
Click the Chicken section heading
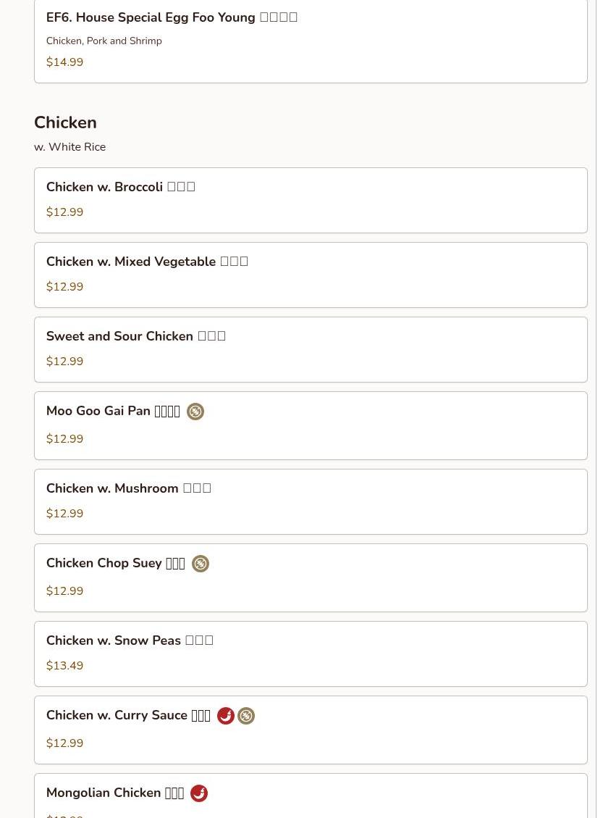(x=65, y=122)
